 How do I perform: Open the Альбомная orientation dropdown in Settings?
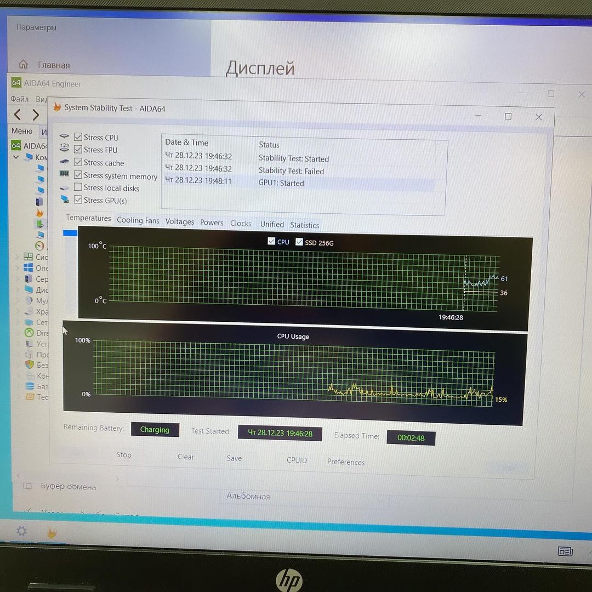[x=305, y=498]
